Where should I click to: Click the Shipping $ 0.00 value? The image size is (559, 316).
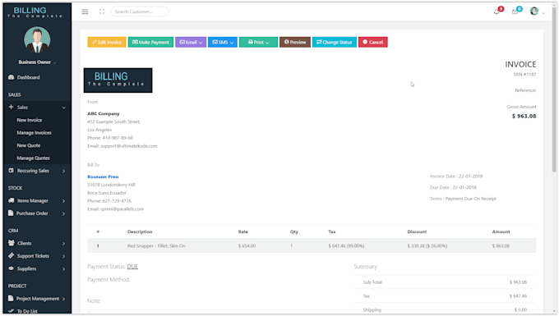coord(520,310)
